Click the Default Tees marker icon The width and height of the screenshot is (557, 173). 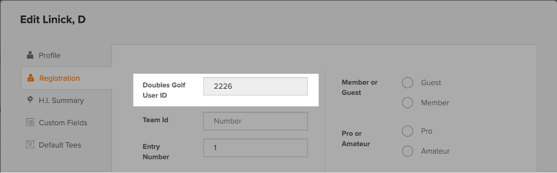[30, 144]
